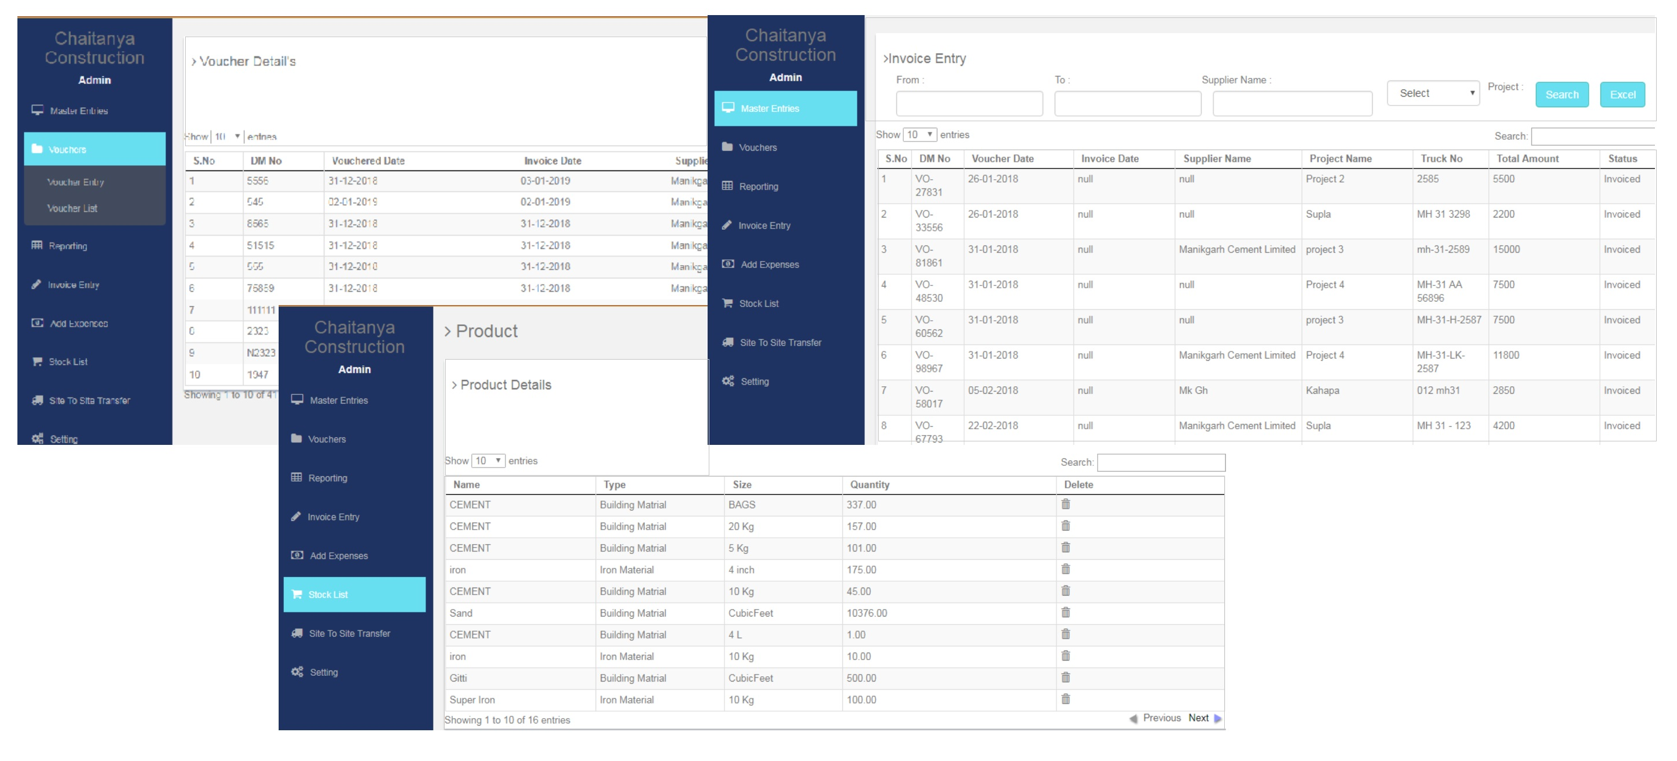Click the Supplier Name input field
The width and height of the screenshot is (1677, 761).
1292,104
